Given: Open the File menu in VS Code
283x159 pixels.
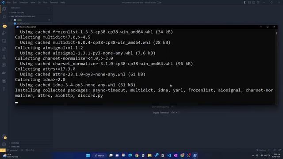Looking at the screenshot, I should point(9,3).
